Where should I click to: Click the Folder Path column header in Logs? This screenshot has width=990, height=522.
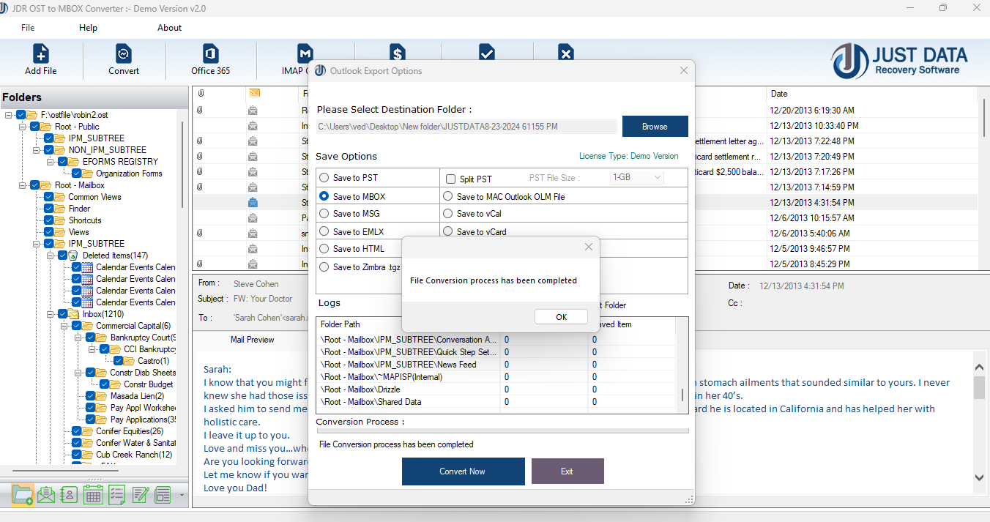(409, 324)
